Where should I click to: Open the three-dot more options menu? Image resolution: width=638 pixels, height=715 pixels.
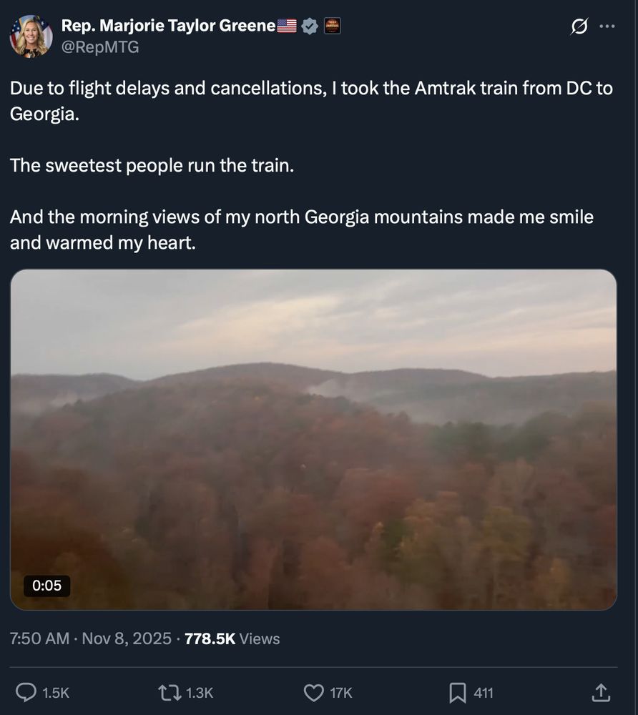point(607,25)
